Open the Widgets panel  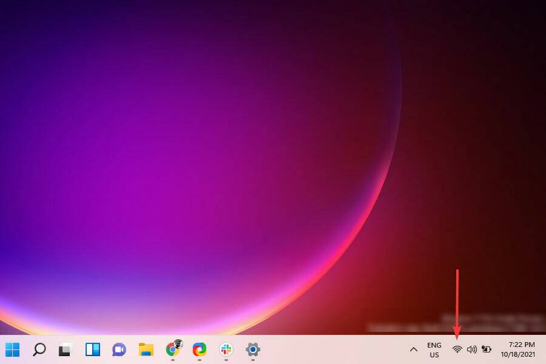pyautogui.click(x=92, y=350)
